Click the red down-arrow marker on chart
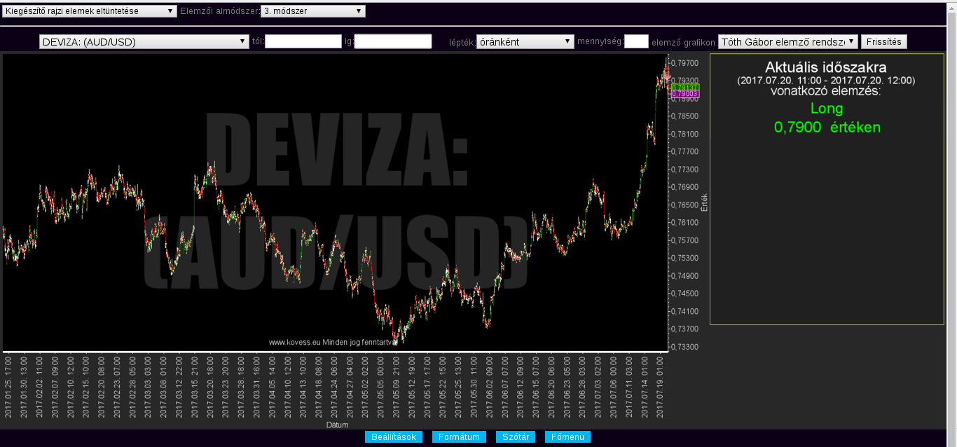 (x=667, y=74)
